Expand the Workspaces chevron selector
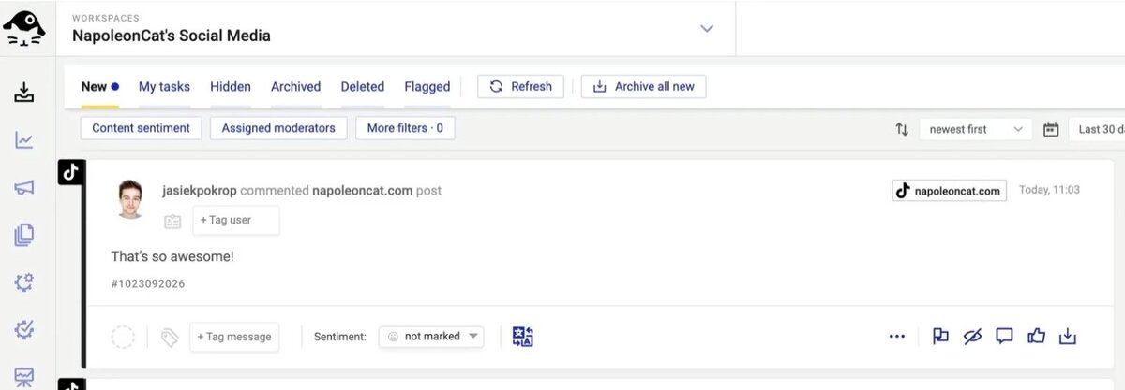This screenshot has width=1125, height=390. coord(707,29)
